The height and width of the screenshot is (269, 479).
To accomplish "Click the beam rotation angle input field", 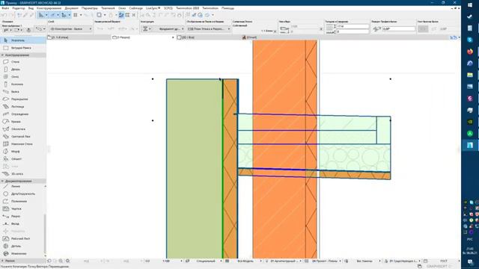I will (399, 28).
